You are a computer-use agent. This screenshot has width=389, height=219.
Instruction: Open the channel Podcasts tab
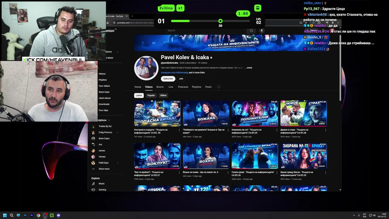[183, 87]
